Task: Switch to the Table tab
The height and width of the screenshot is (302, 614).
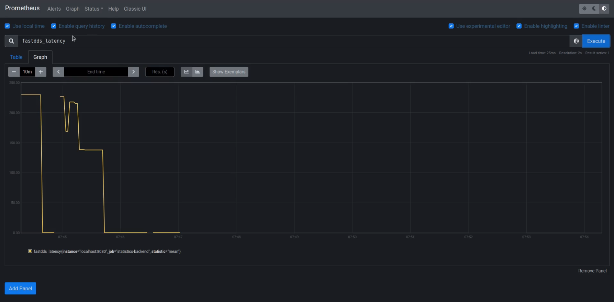Action: coord(16,57)
